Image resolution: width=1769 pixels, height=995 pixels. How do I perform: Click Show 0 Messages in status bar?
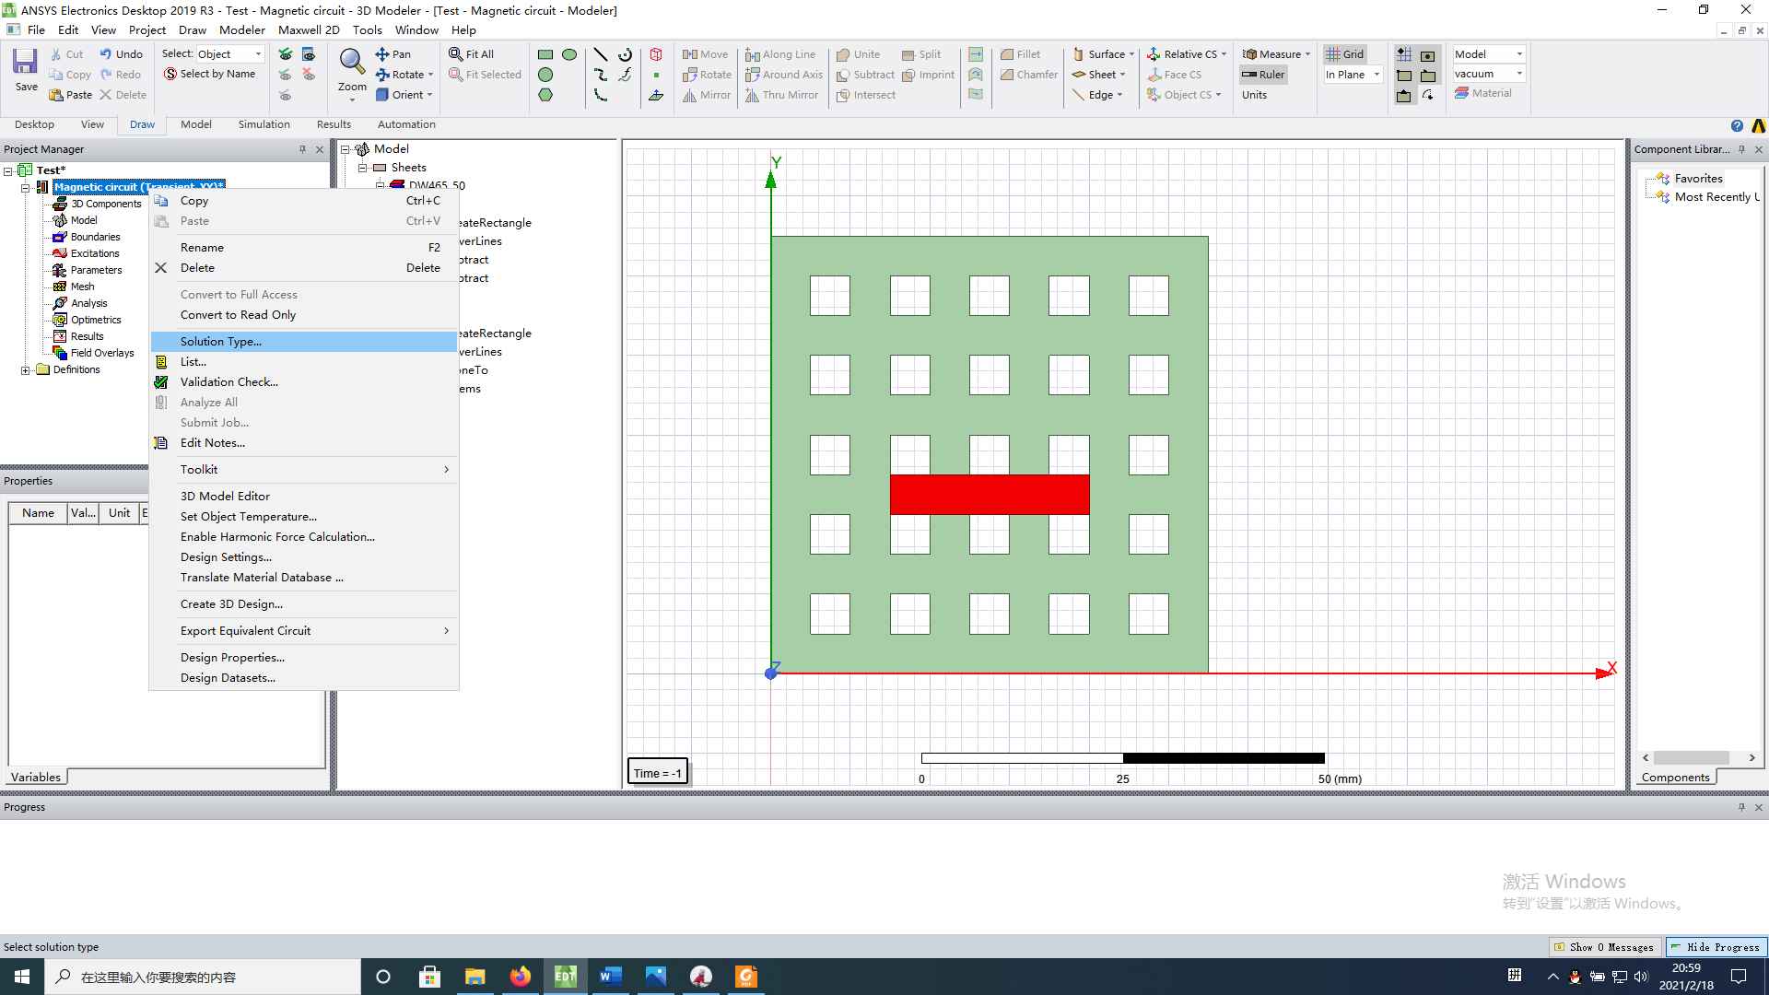(1604, 946)
